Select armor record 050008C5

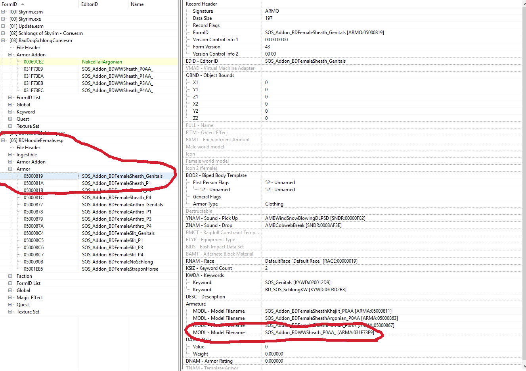coord(89,240)
